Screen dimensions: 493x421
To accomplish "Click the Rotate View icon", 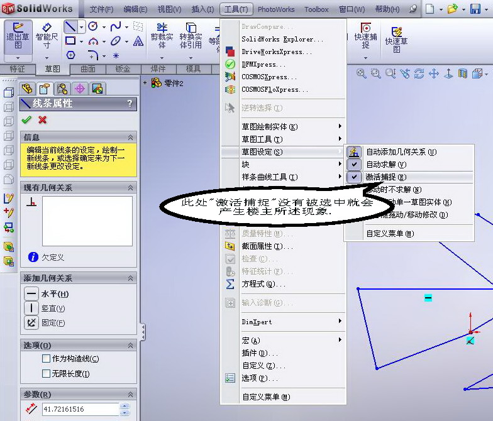I will (x=419, y=74).
